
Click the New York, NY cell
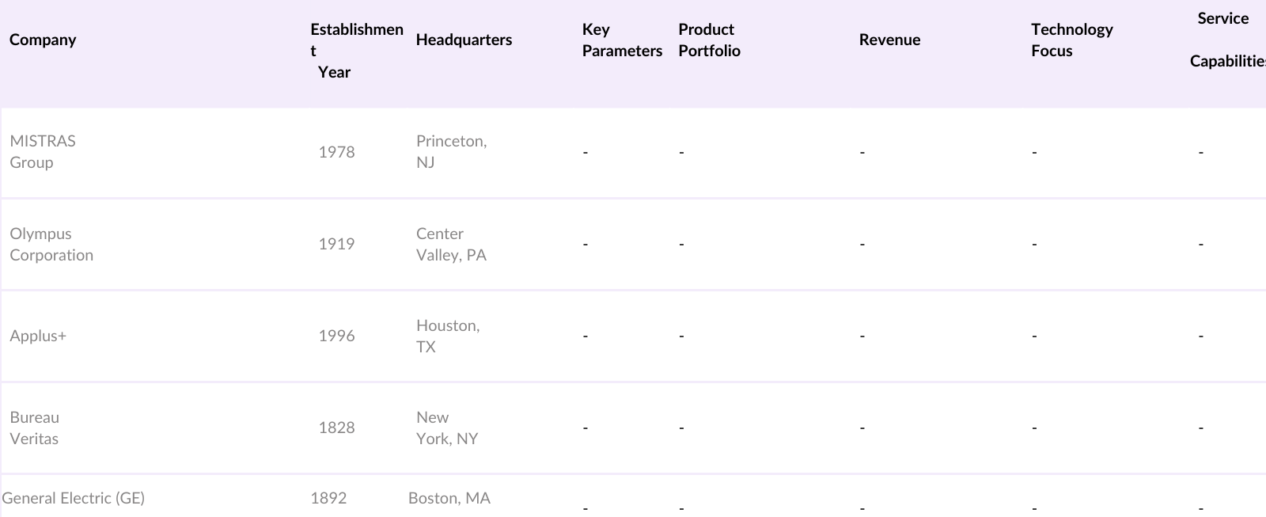447,428
